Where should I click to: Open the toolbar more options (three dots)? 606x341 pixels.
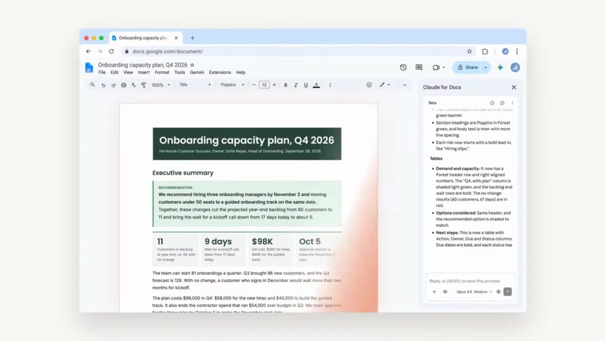pos(330,85)
